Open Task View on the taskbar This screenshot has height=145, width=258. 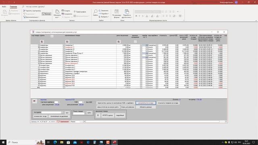[x=48, y=142]
